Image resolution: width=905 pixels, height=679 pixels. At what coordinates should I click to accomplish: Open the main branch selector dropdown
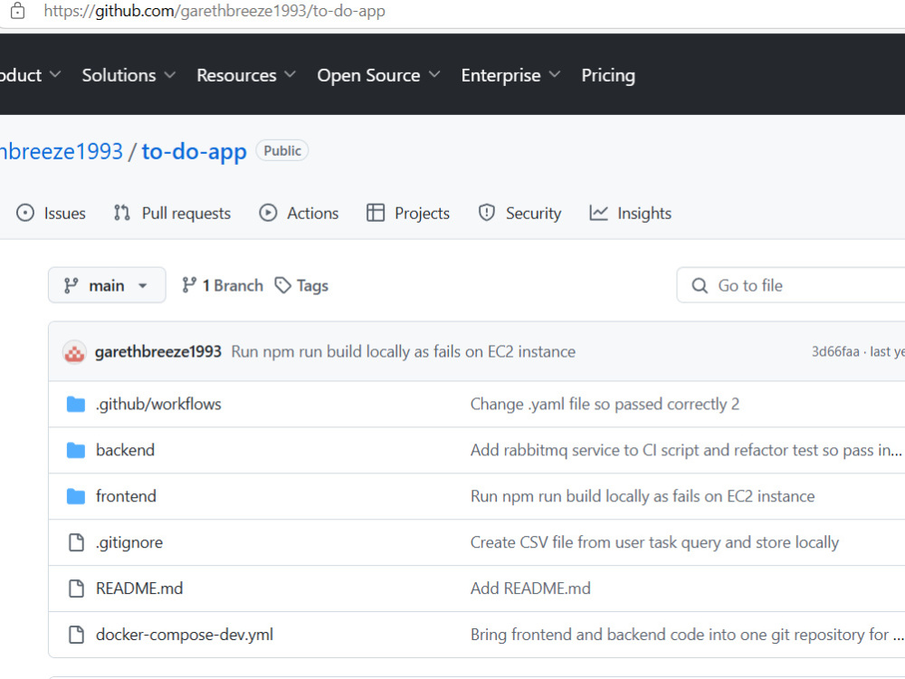107,285
